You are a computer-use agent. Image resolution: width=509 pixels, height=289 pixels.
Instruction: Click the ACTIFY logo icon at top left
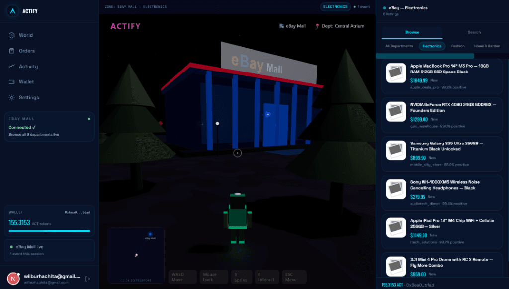click(12, 11)
